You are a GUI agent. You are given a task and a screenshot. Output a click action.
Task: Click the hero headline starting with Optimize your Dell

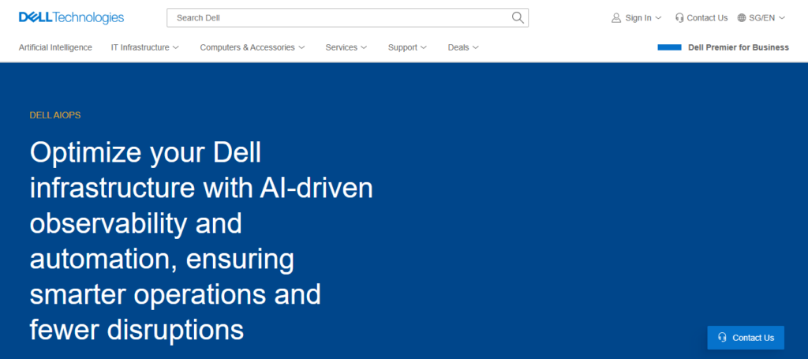(201, 242)
